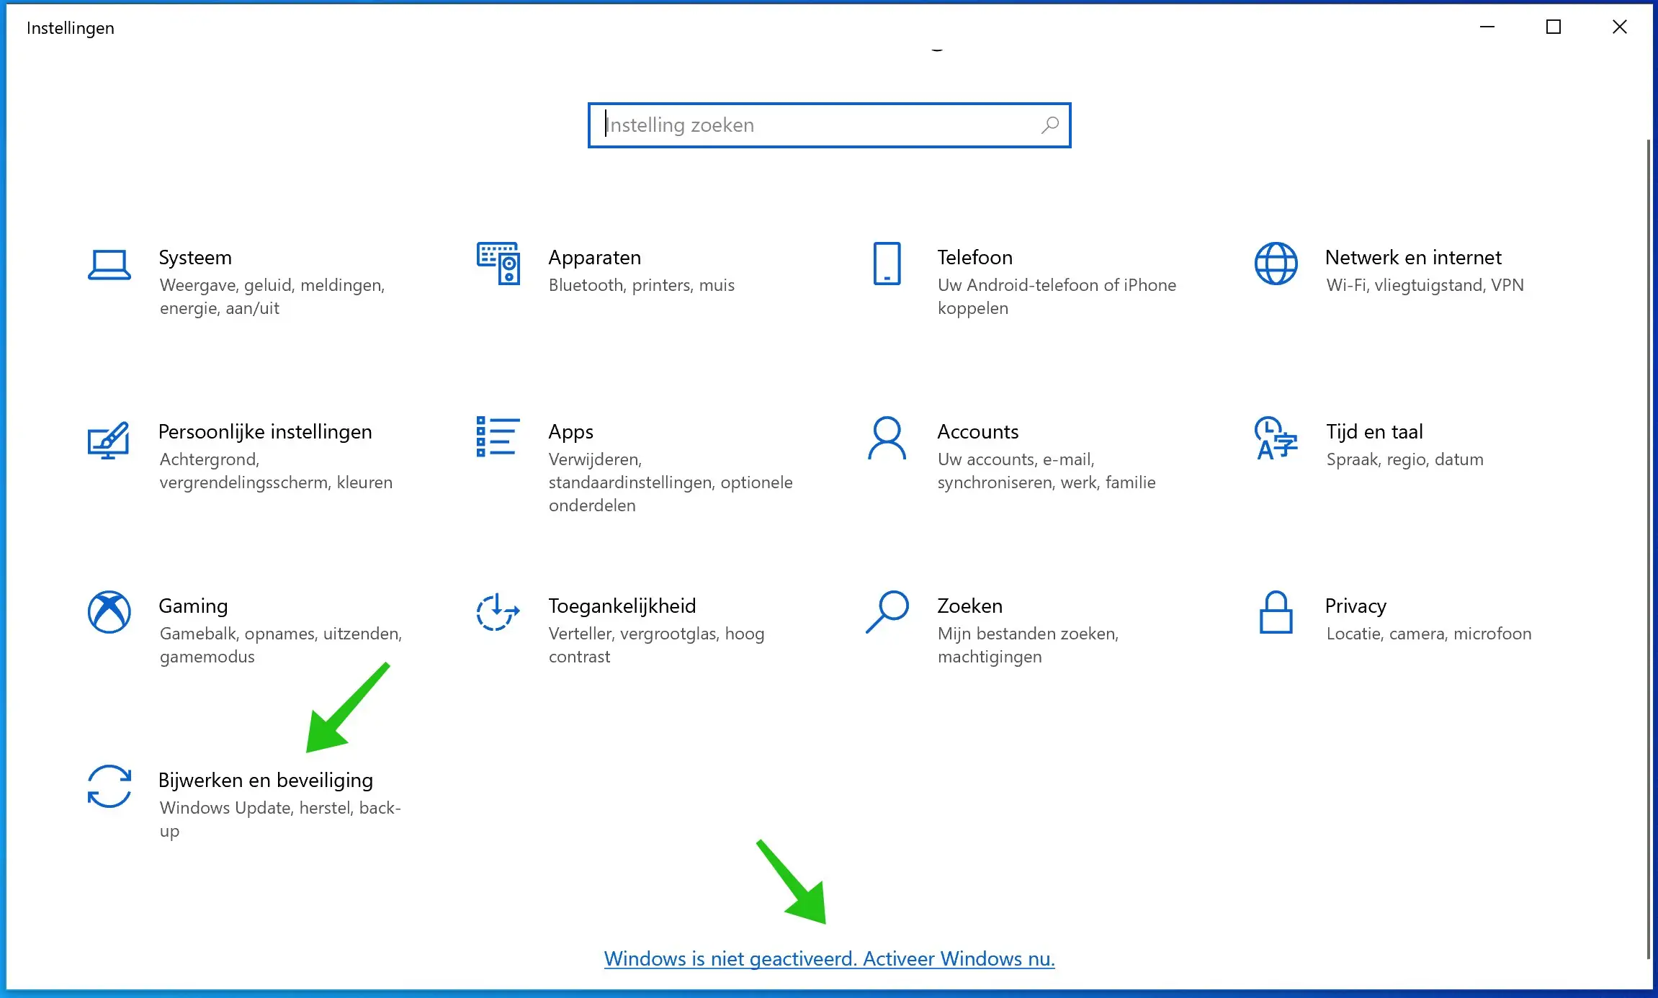This screenshot has height=998, width=1658.
Task: Click the Telefoon heading
Action: (x=975, y=258)
